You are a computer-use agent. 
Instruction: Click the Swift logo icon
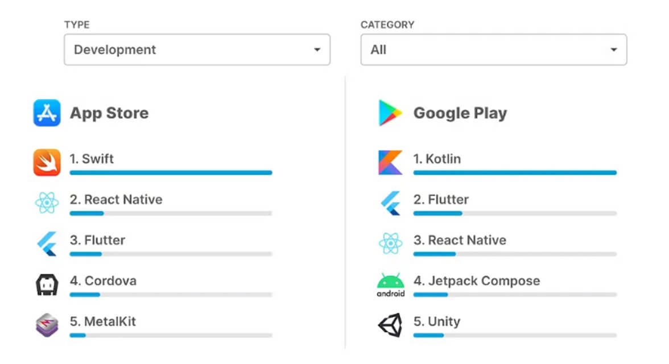[47, 162]
